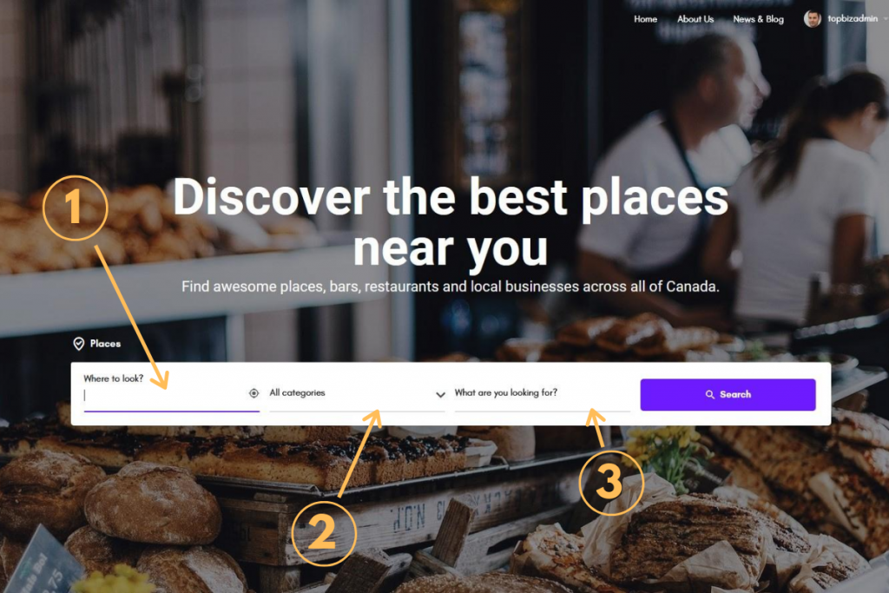Focus the Where to look? field
This screenshot has height=593, width=889.
pyautogui.click(x=171, y=395)
